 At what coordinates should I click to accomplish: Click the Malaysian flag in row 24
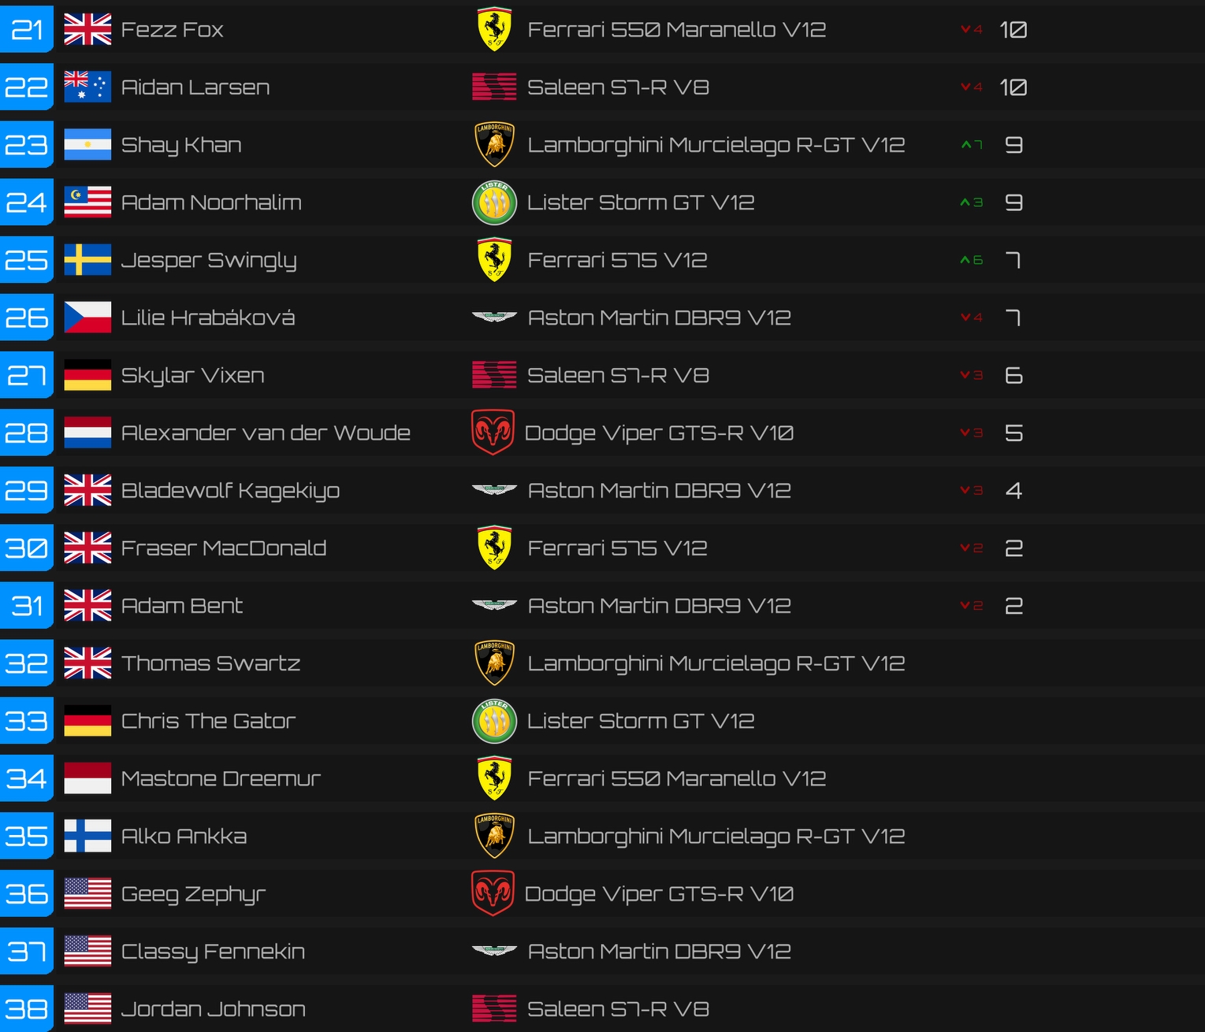[87, 202]
